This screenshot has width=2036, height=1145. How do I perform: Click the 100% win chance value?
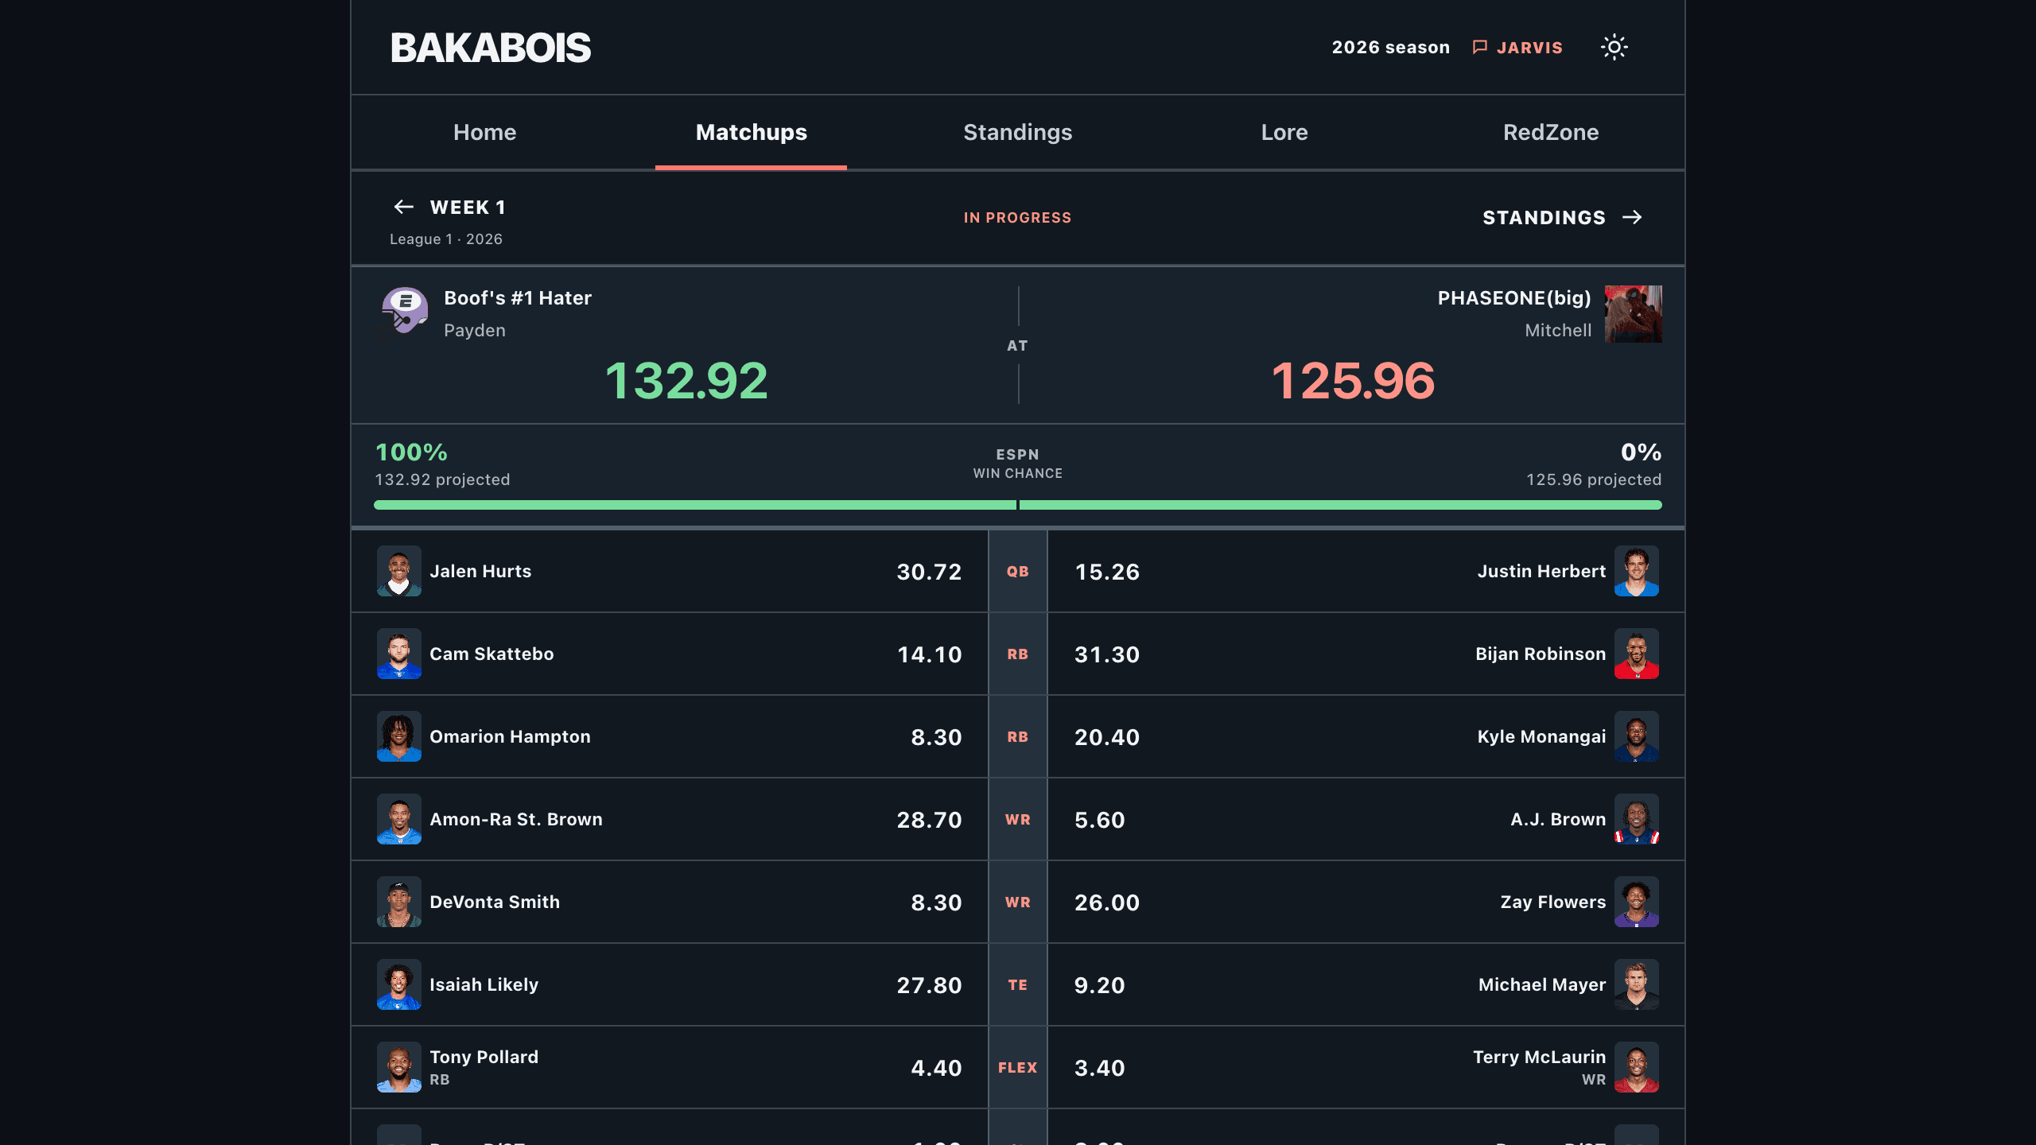[x=411, y=452]
